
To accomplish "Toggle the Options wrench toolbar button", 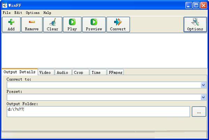I will tap(195, 25).
